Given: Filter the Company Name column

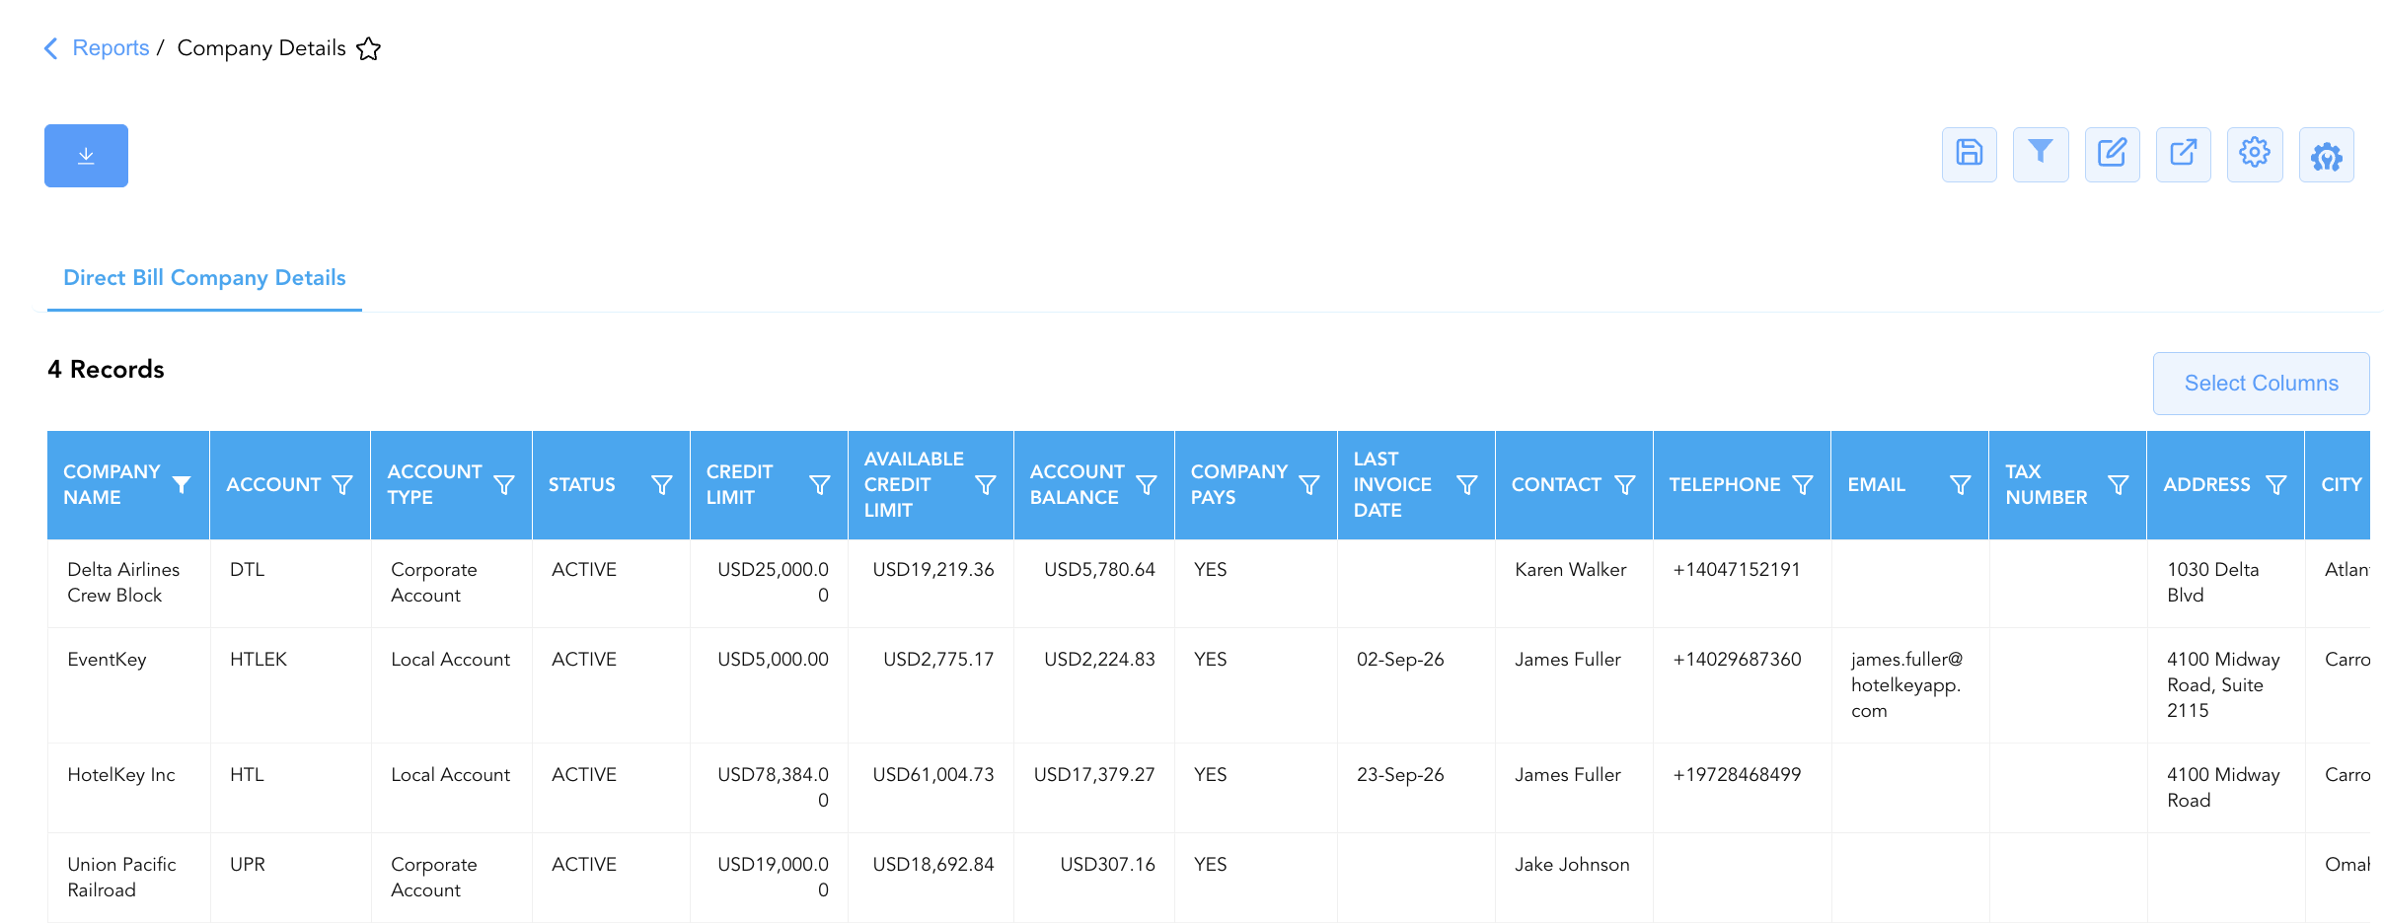Looking at the screenshot, I should (182, 485).
